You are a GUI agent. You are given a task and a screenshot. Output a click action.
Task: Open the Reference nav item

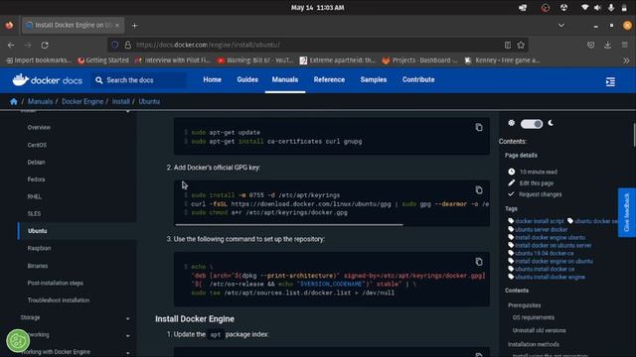pos(329,79)
